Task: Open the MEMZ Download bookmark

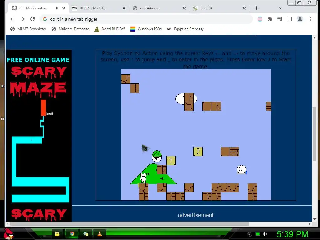Action: pyautogui.click(x=28, y=29)
